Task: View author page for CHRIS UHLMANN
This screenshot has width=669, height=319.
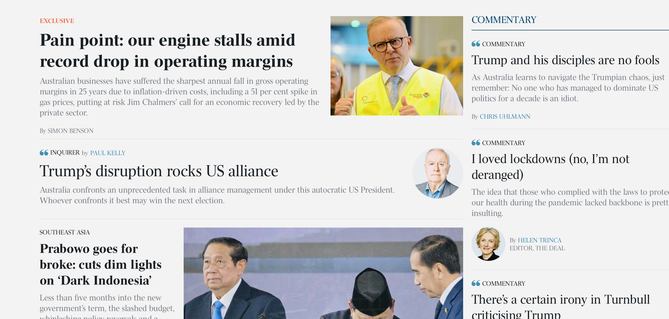Action: (x=505, y=117)
